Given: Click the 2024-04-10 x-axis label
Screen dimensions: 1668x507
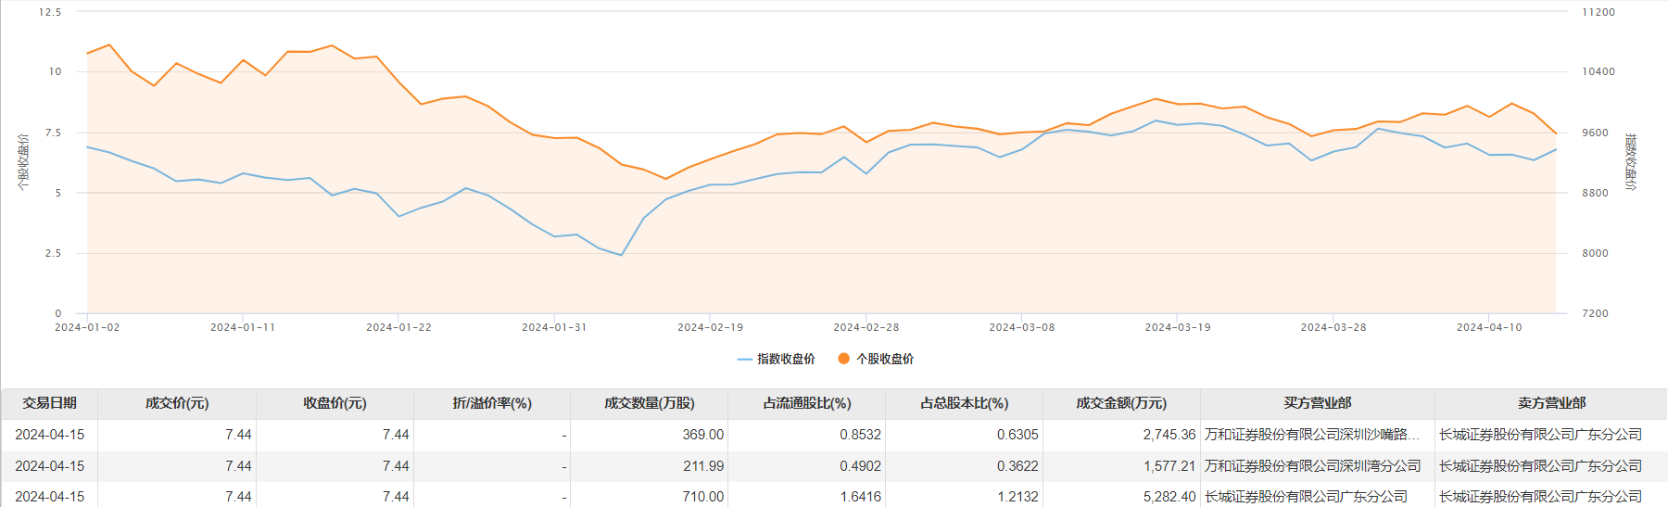Looking at the screenshot, I should (1488, 327).
